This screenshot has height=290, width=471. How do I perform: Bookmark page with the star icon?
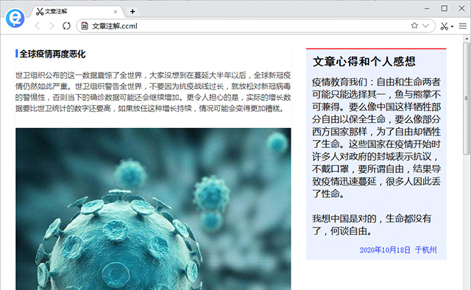[414, 26]
